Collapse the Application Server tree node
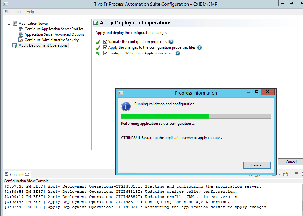303x216 pixels. click(9, 24)
